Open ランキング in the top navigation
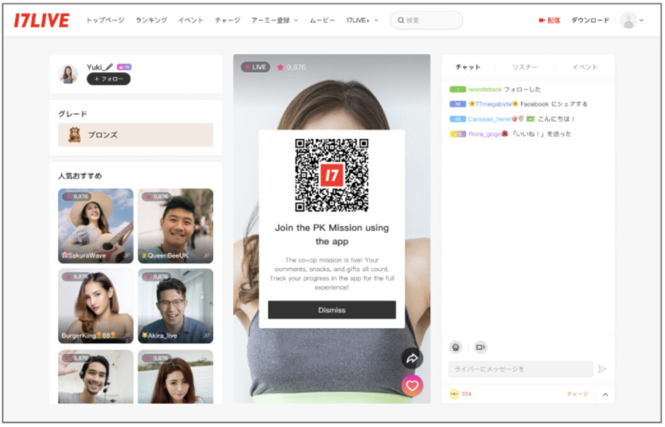665x427 pixels. [x=151, y=20]
